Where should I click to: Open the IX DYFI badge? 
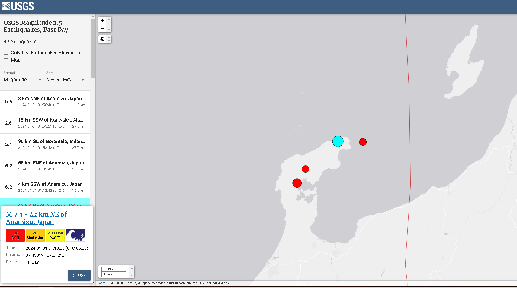coord(15,236)
